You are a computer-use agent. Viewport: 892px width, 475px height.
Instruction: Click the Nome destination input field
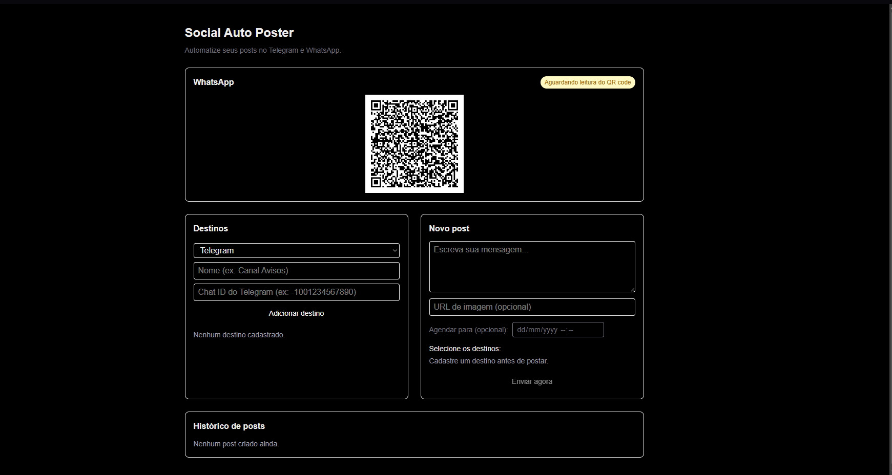pos(296,271)
